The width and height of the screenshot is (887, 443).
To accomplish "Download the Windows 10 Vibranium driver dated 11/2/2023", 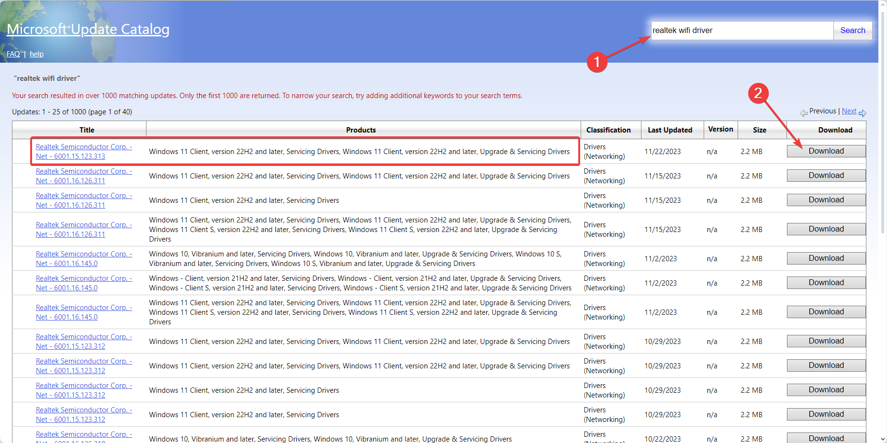I will click(x=826, y=258).
